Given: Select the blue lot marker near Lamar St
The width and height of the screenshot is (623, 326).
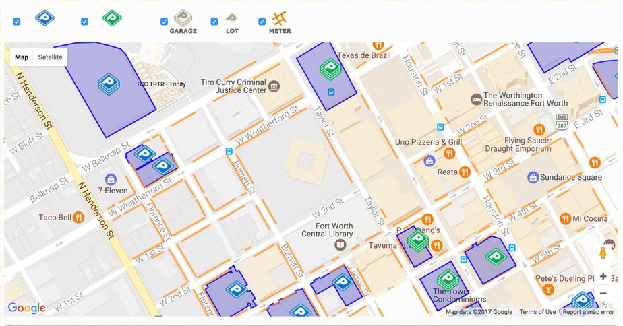Looking at the screenshot, I should tap(343, 282).
